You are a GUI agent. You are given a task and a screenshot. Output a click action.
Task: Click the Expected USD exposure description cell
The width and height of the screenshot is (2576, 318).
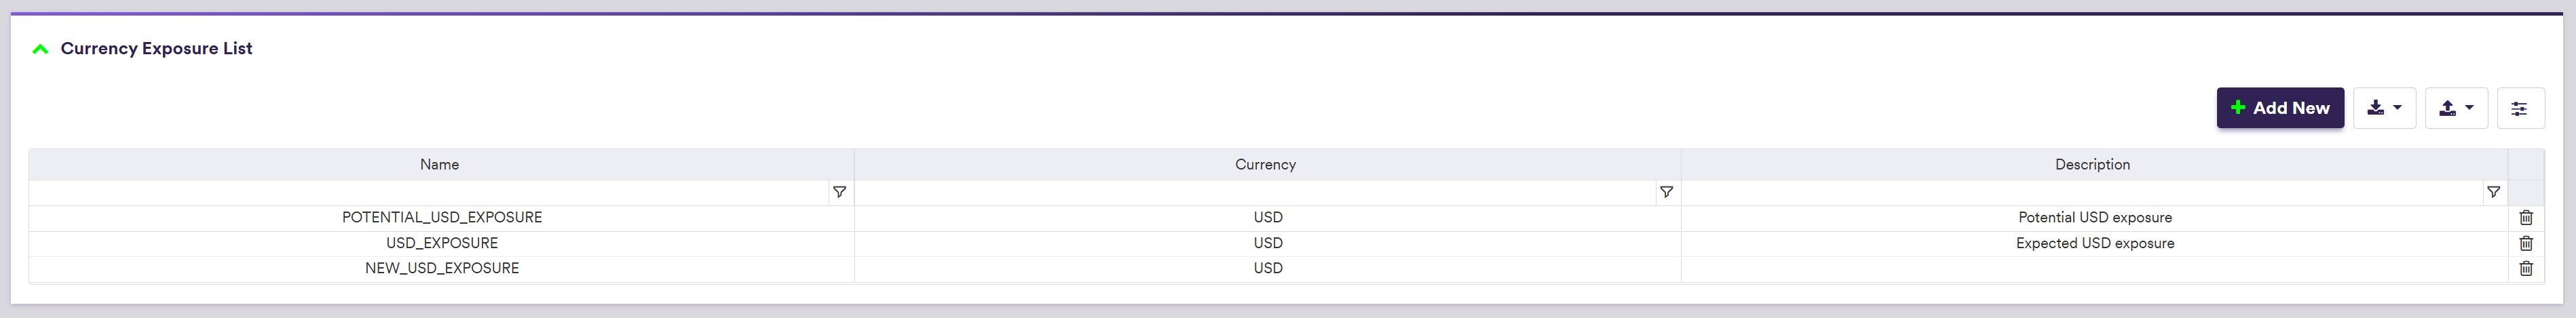[2094, 243]
